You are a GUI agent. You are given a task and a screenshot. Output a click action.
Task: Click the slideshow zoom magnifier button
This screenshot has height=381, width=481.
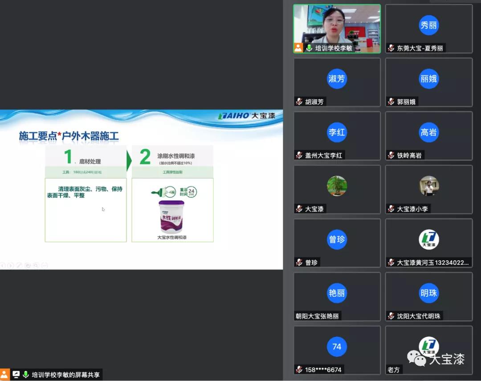(36, 265)
